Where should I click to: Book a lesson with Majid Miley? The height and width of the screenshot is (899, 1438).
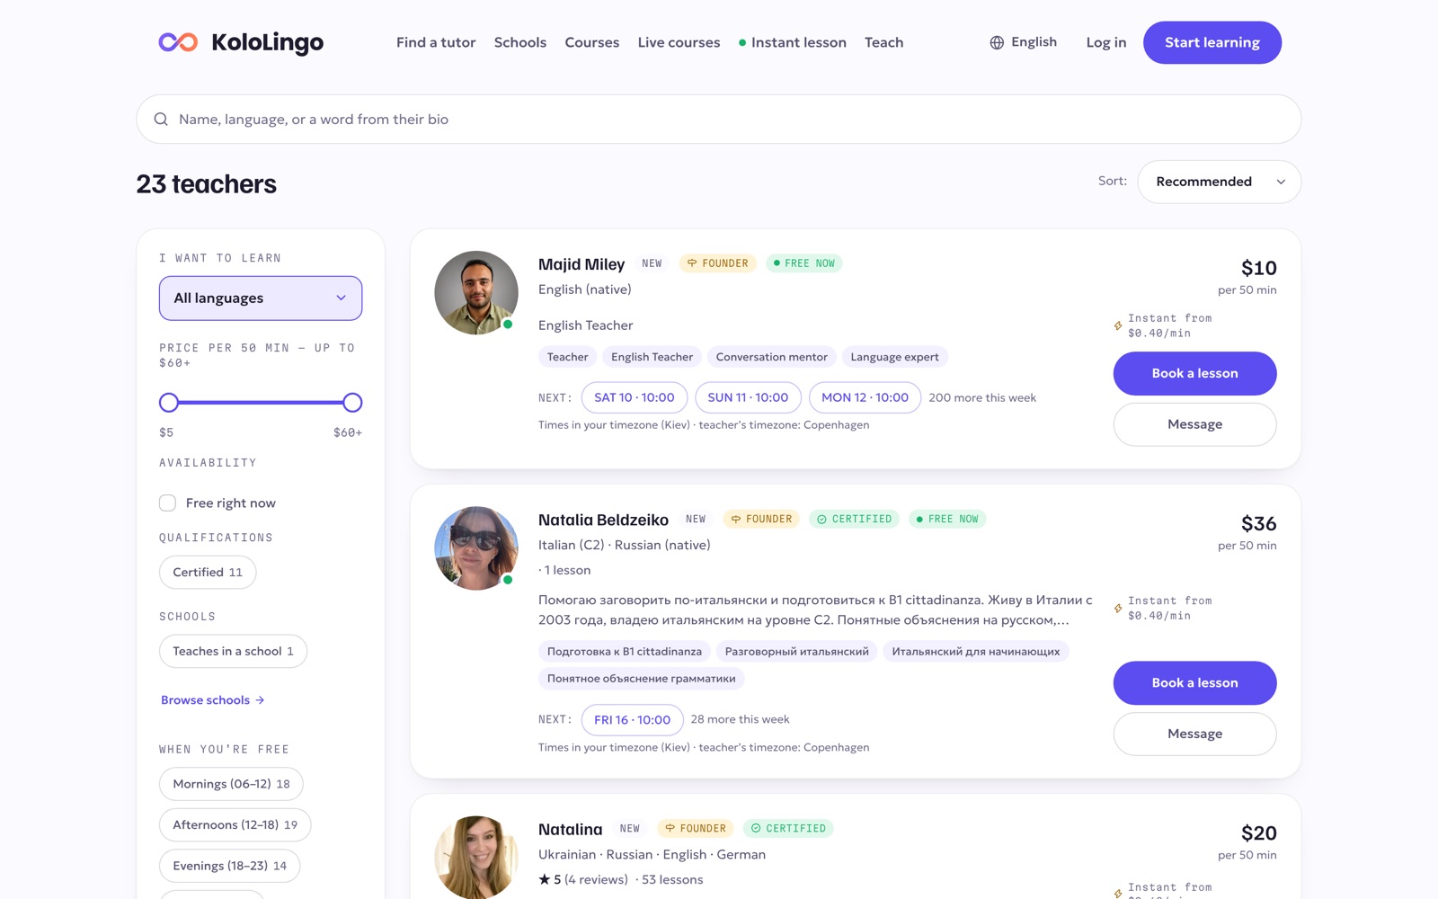click(x=1194, y=373)
